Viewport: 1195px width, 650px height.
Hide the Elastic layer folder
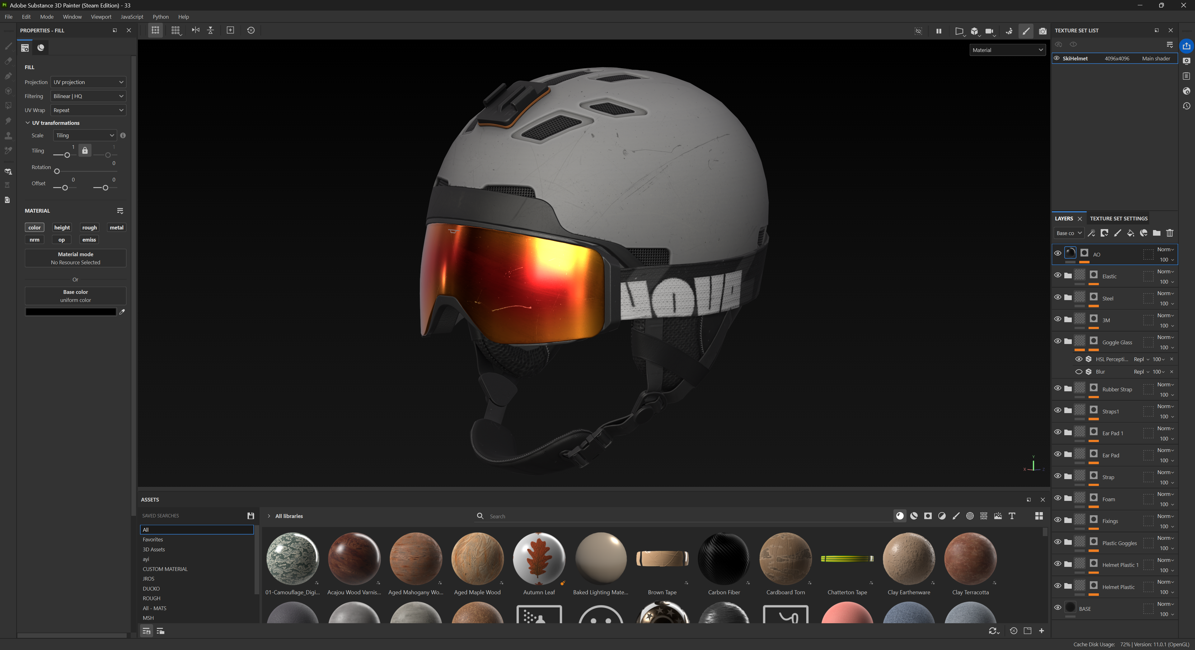(x=1057, y=275)
